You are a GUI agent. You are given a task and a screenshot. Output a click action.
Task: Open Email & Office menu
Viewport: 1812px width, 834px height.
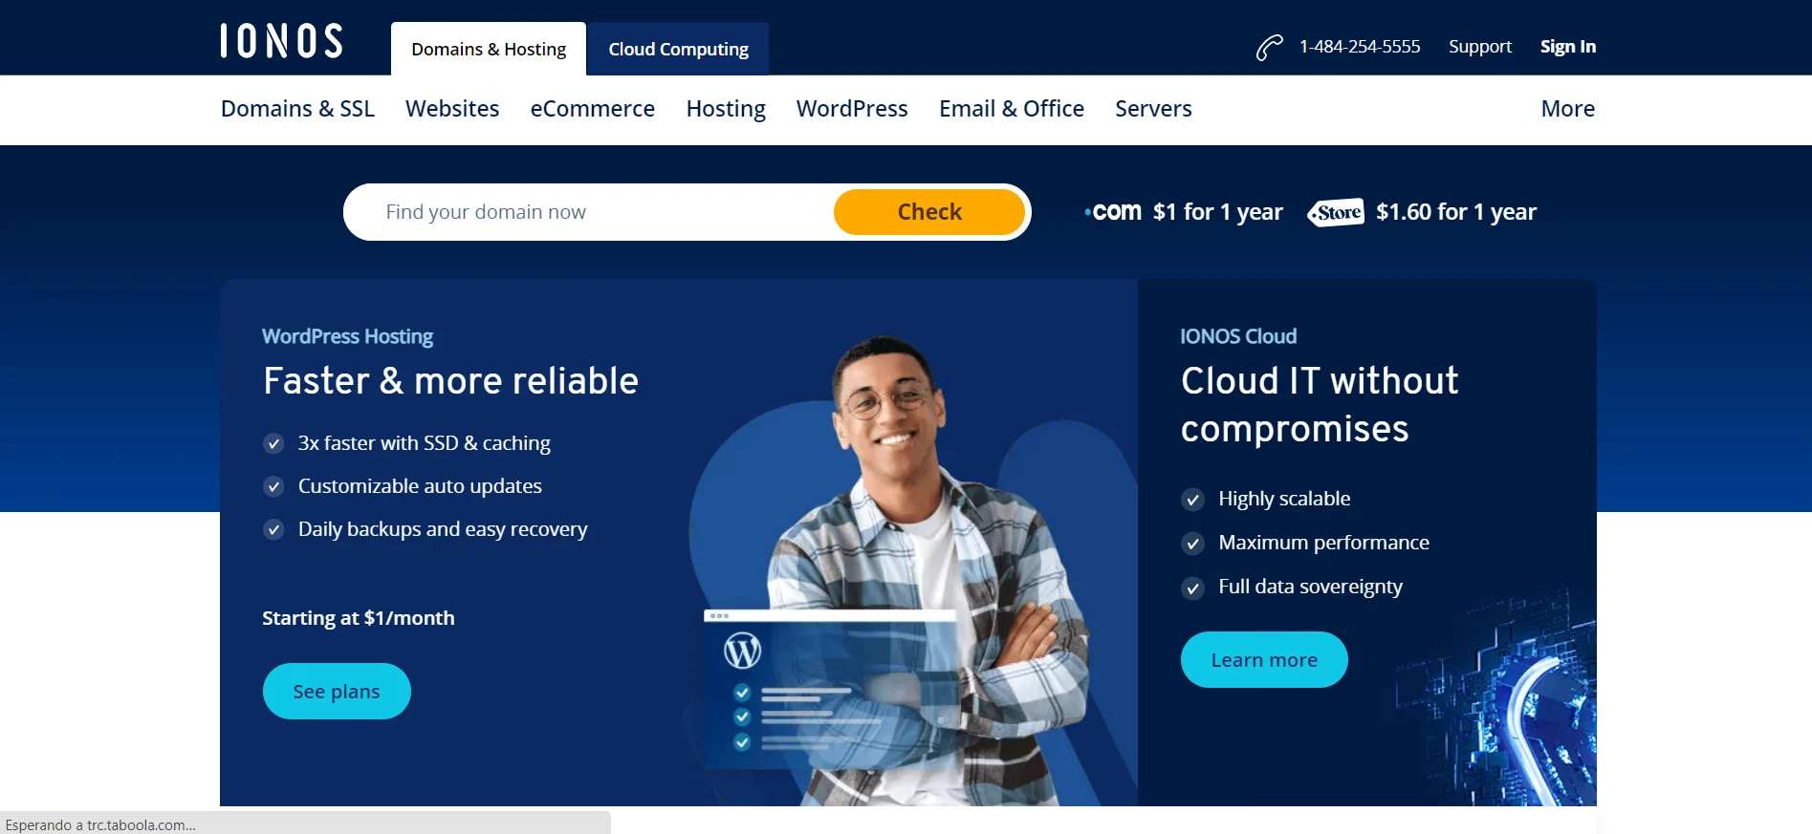(1012, 109)
